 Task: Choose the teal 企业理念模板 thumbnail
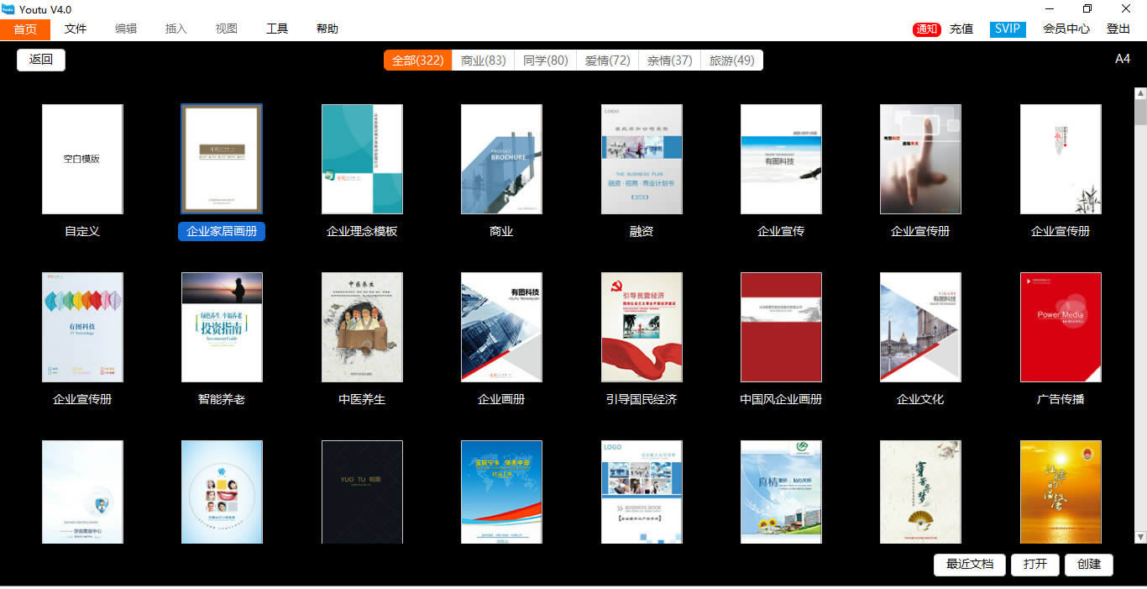click(x=362, y=159)
